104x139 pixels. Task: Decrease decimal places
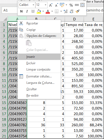coord(71,11)
